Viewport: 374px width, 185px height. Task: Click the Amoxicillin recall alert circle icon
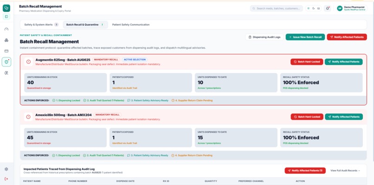click(x=28, y=117)
